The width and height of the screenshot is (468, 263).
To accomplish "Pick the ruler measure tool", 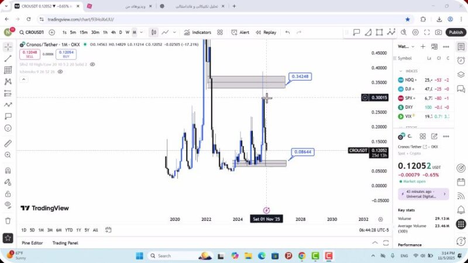I will [8, 143].
